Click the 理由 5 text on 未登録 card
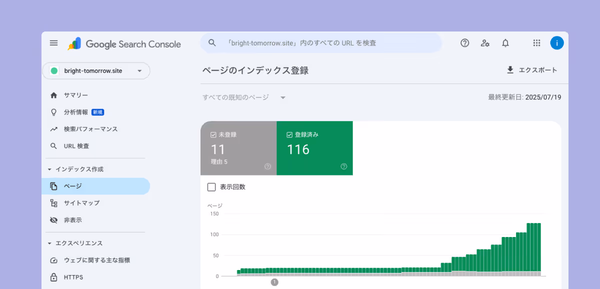The image size is (600, 289). pos(219,162)
